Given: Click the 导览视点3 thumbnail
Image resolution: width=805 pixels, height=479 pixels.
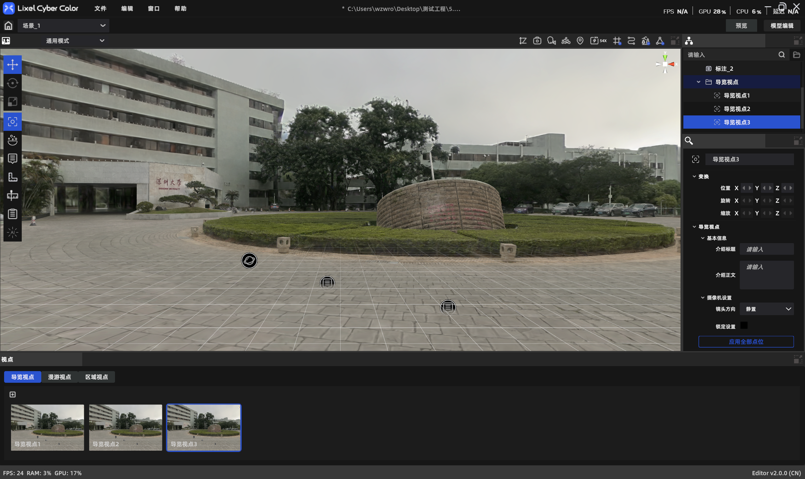Looking at the screenshot, I should coord(204,427).
